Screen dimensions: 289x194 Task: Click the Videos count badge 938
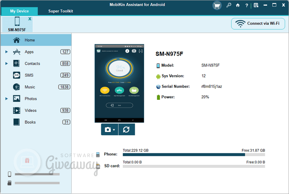pos(65,111)
